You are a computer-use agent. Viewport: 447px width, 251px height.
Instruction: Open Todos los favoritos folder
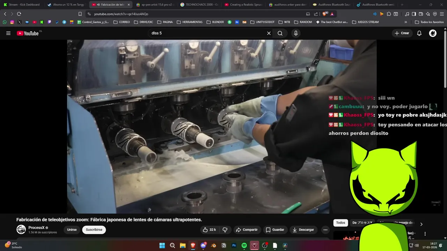(x=429, y=22)
